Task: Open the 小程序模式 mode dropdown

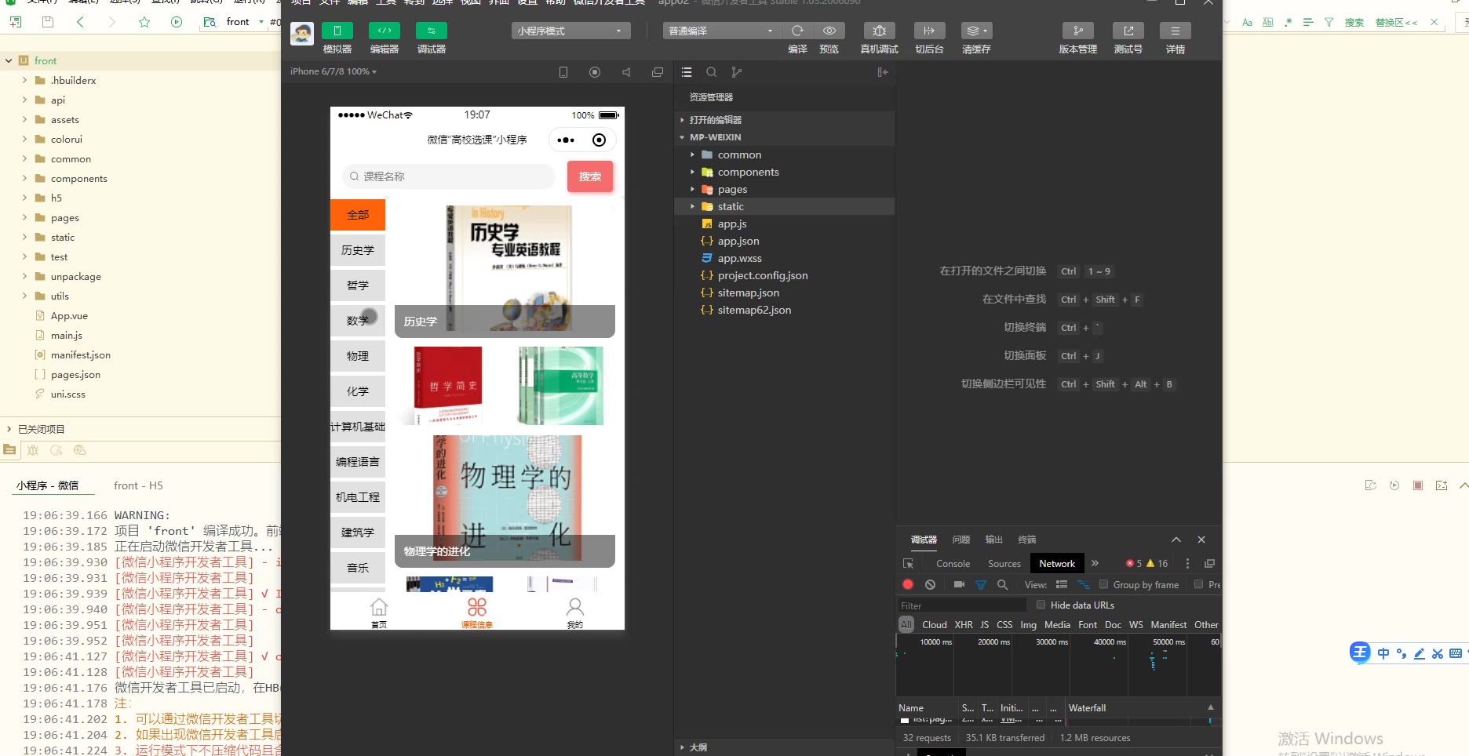Action: pos(570,31)
